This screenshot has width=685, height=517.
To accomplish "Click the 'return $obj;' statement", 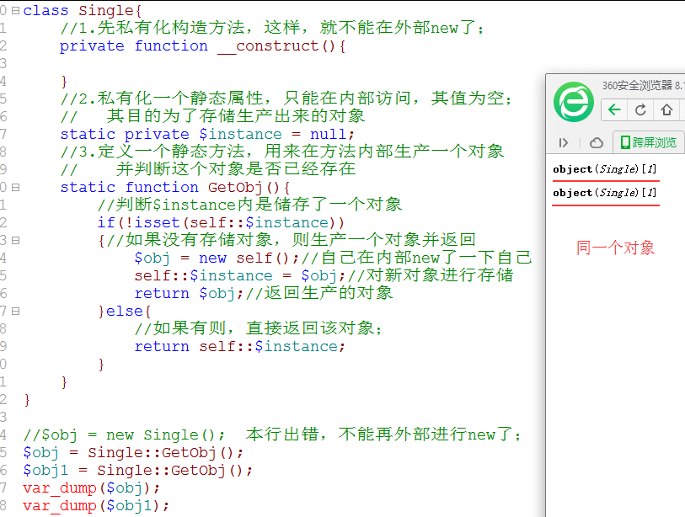I will pos(189,293).
